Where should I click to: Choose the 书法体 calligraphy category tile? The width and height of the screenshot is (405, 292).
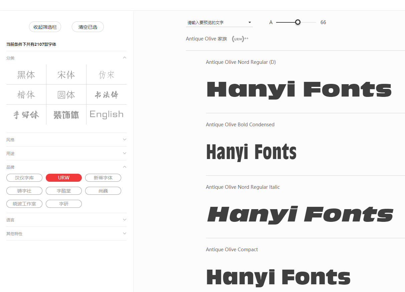[107, 95]
